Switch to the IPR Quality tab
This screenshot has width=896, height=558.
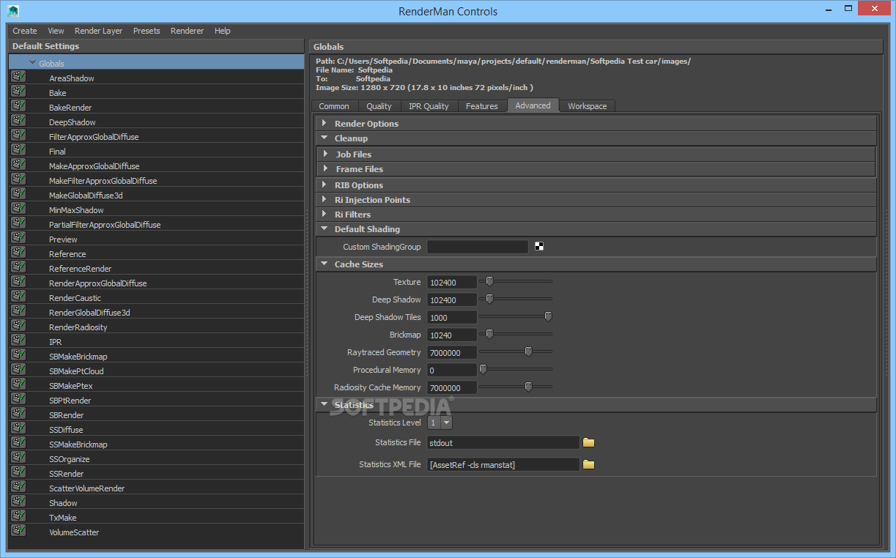tap(429, 106)
